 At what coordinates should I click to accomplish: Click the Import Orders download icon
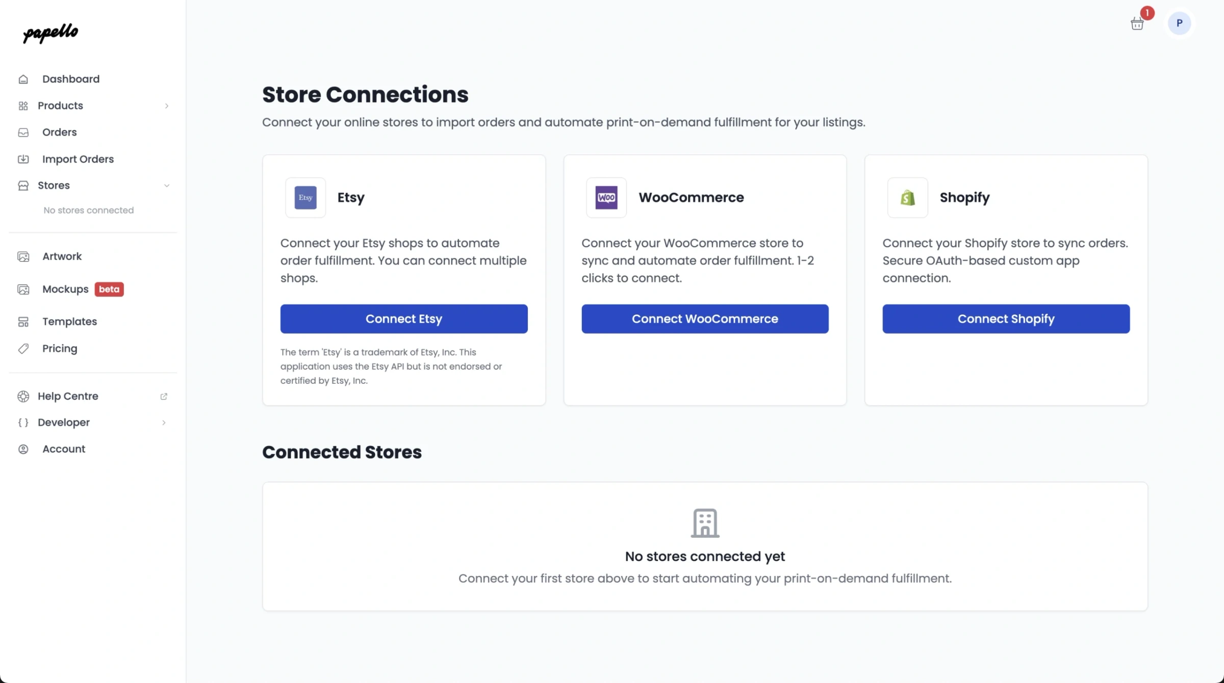(23, 159)
